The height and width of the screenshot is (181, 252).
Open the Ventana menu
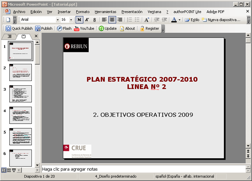pyautogui.click(x=154, y=12)
